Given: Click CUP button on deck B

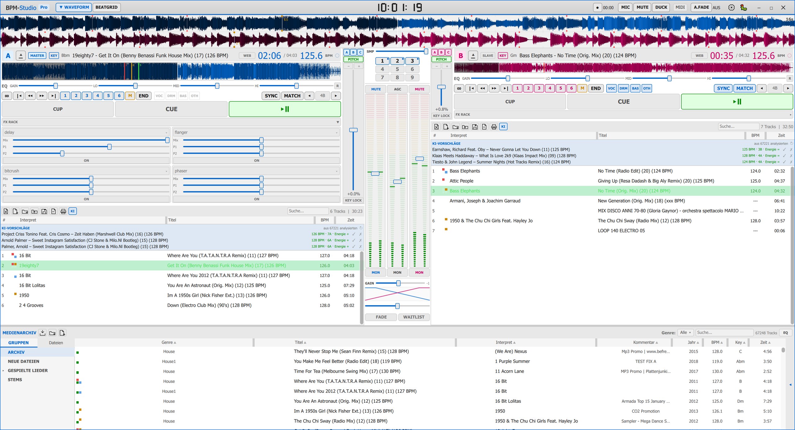Looking at the screenshot, I should point(510,101).
